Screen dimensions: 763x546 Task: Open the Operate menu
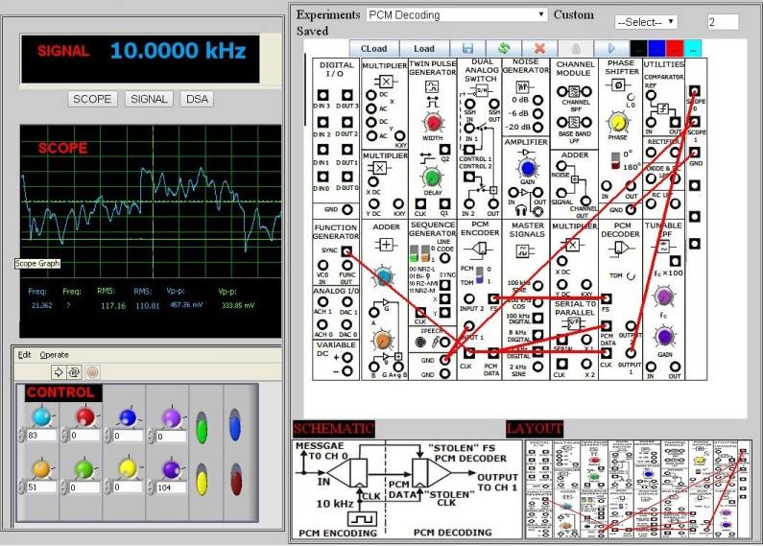pyautogui.click(x=54, y=355)
